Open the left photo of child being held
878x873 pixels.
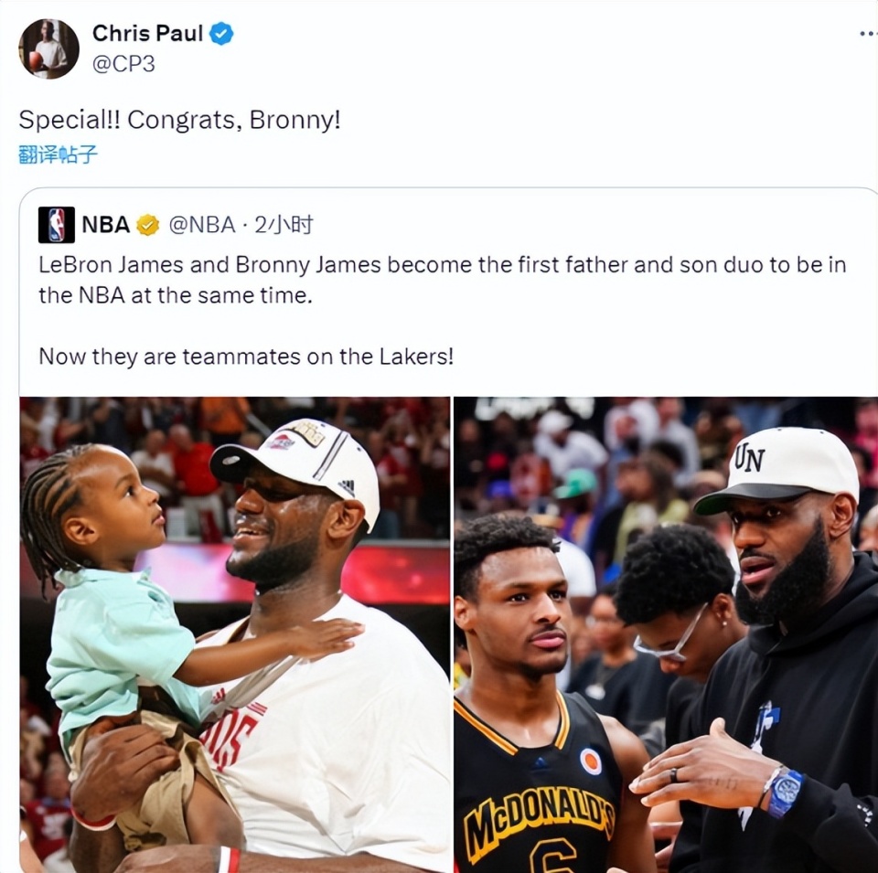click(x=235, y=634)
